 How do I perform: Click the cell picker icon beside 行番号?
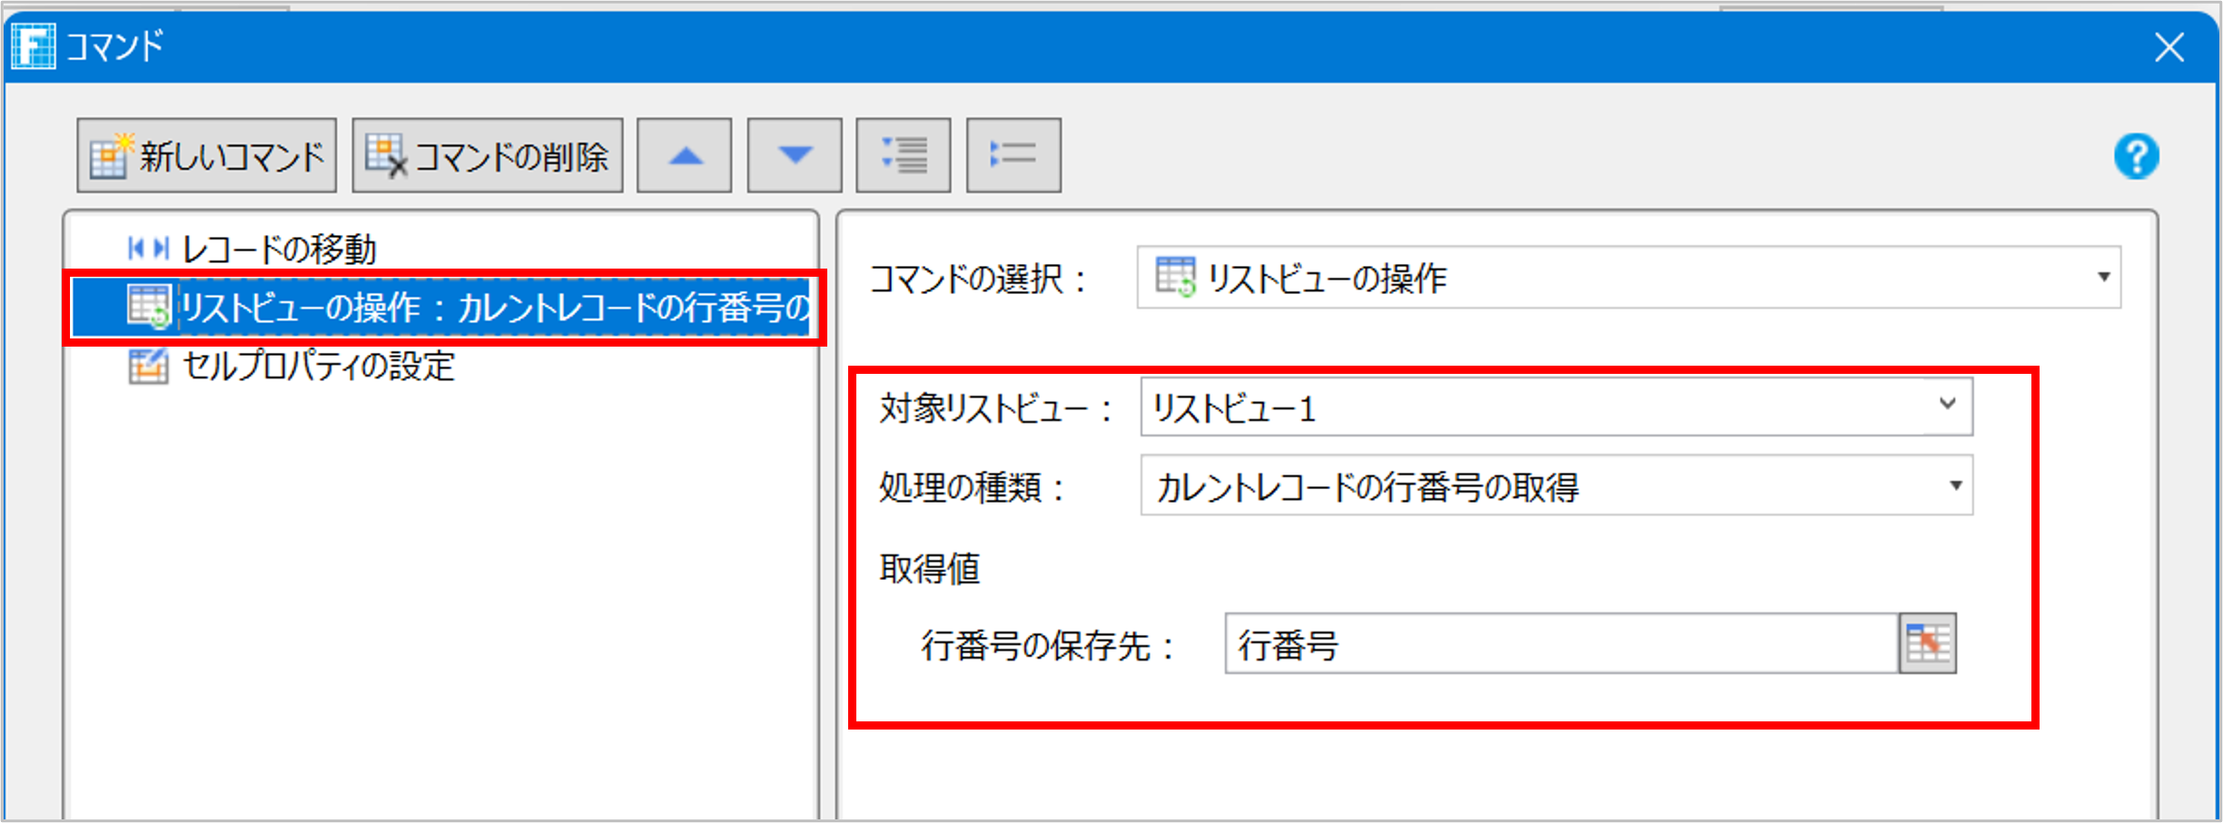[1927, 644]
